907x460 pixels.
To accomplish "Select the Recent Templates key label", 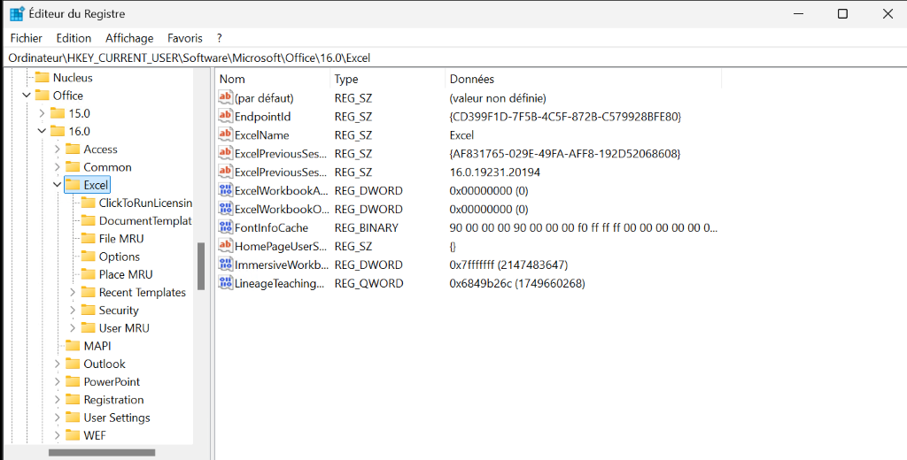I will [143, 293].
